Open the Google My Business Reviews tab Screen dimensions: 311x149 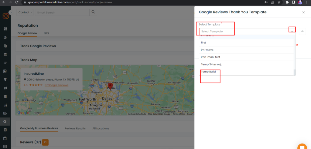coord(39,128)
